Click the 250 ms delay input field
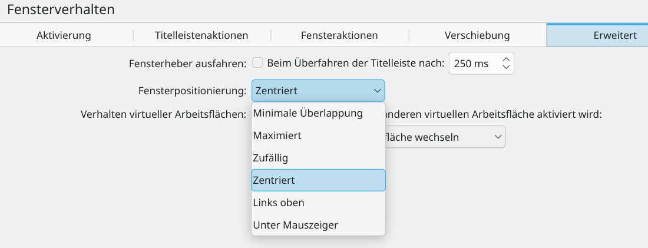Screen dimensions: 648x248 click(x=474, y=64)
